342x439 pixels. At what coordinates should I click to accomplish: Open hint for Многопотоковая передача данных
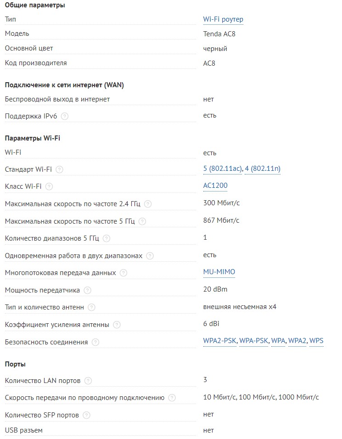click(123, 273)
